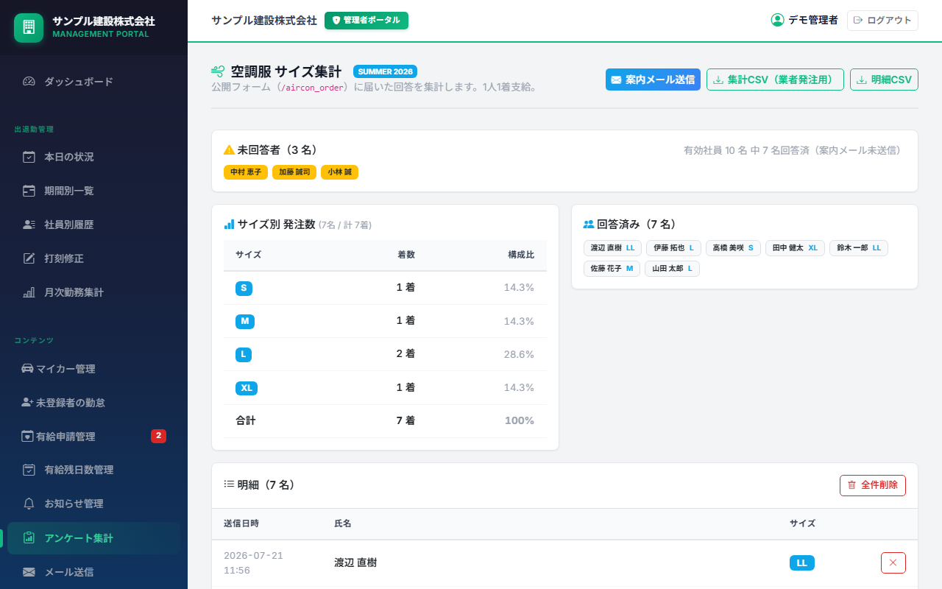Click the デモ管理者 user avatar icon
942x589 pixels.
(x=777, y=20)
